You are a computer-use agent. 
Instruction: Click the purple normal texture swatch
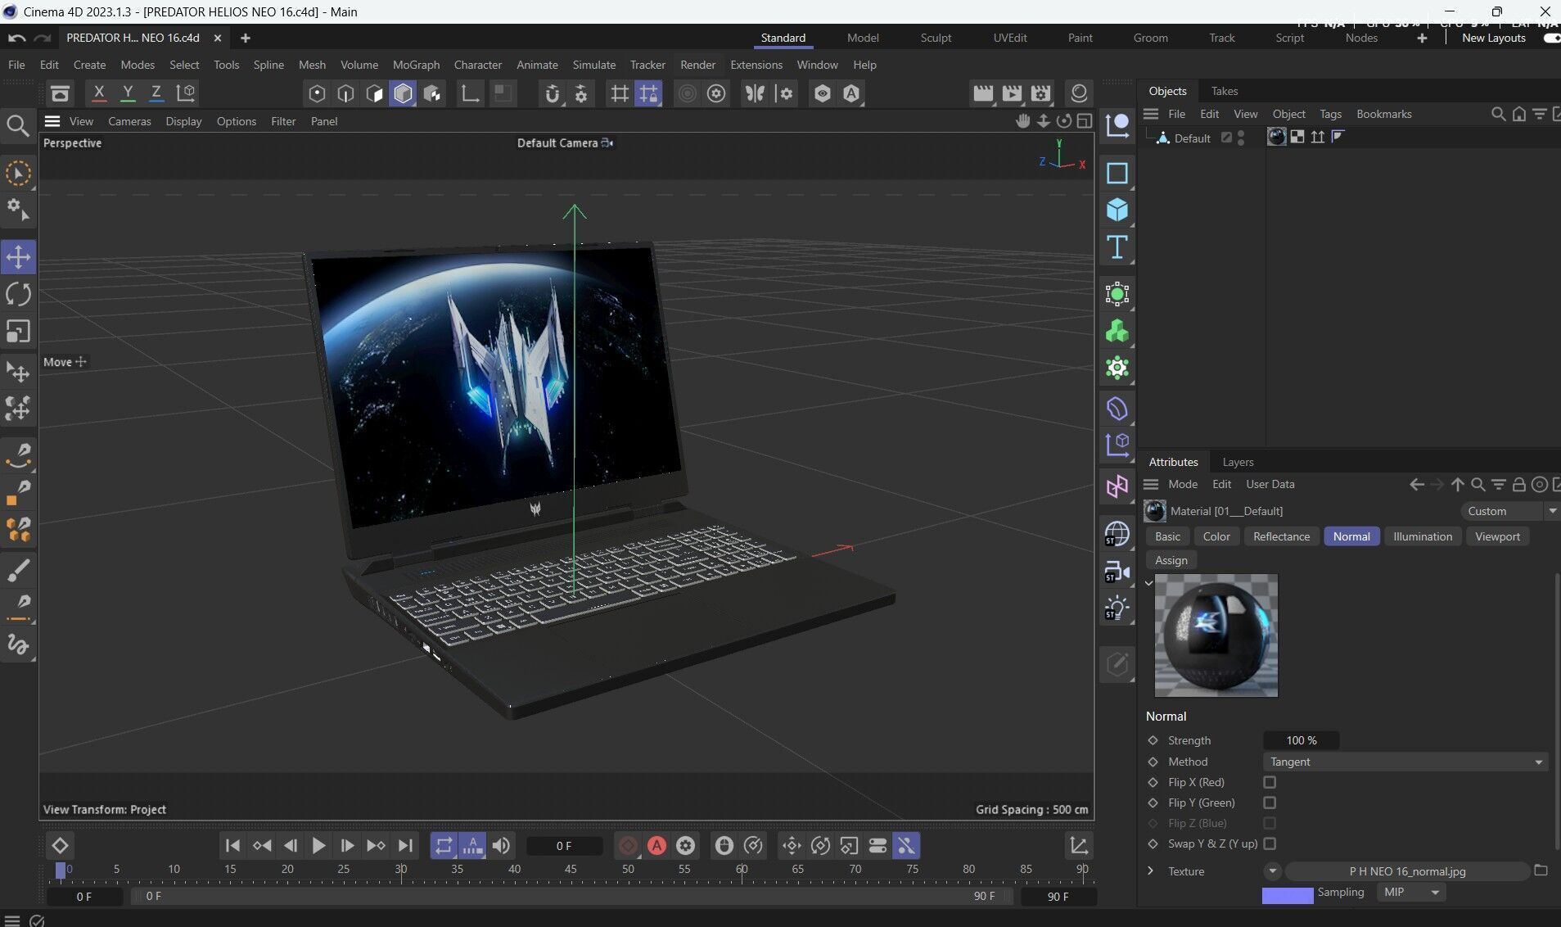(1287, 896)
